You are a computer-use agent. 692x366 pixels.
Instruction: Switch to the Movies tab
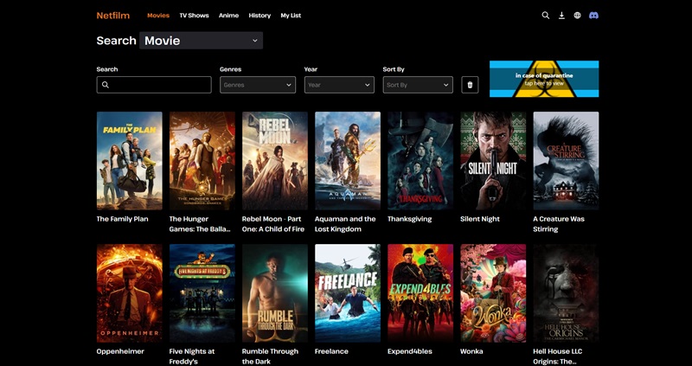pyautogui.click(x=158, y=16)
